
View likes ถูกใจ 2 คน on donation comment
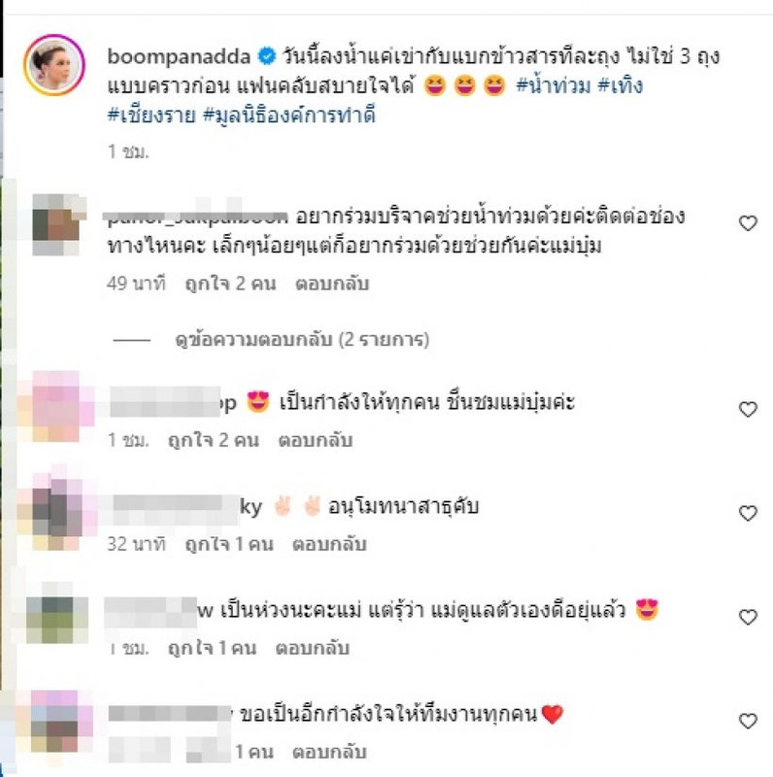click(x=230, y=284)
